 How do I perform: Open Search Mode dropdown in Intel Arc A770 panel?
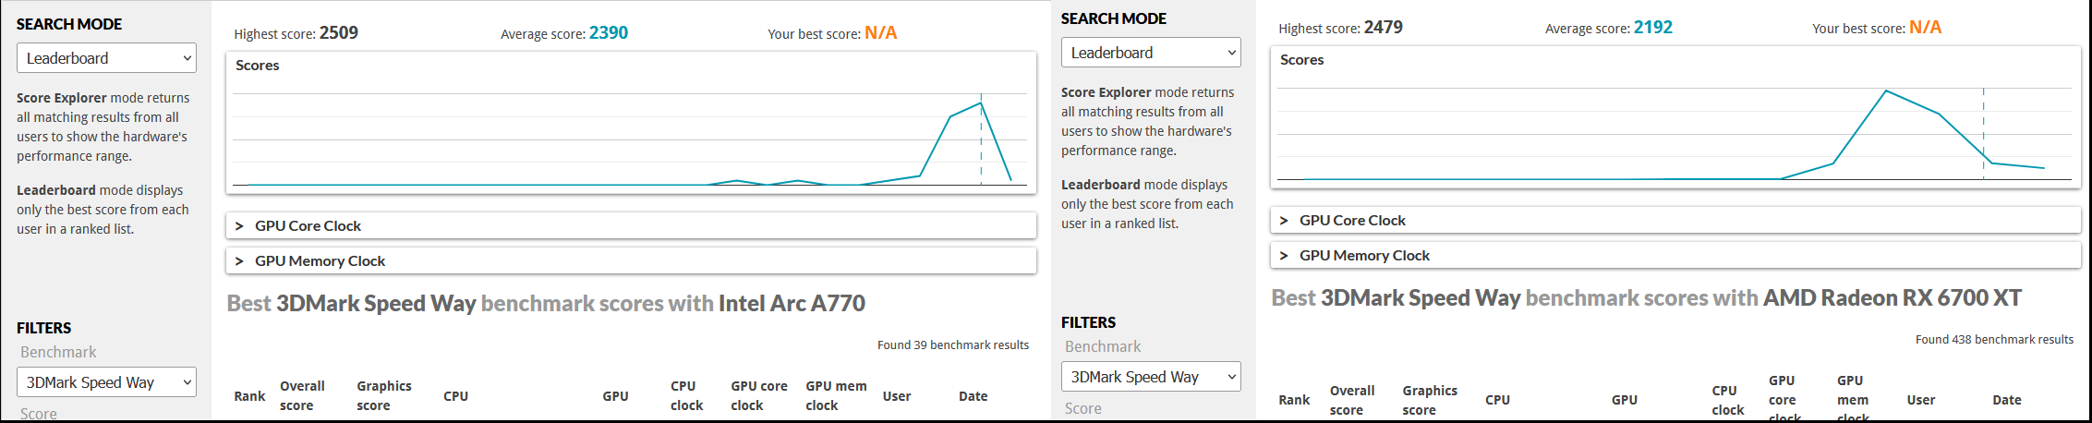[x=106, y=58]
